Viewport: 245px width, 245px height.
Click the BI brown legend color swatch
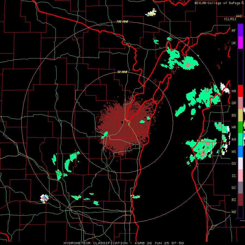(240, 200)
